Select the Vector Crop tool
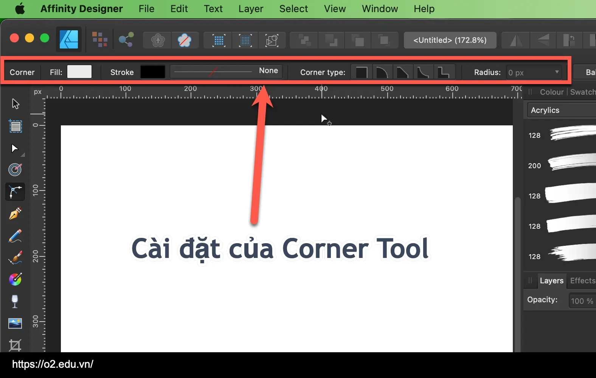 point(15,345)
